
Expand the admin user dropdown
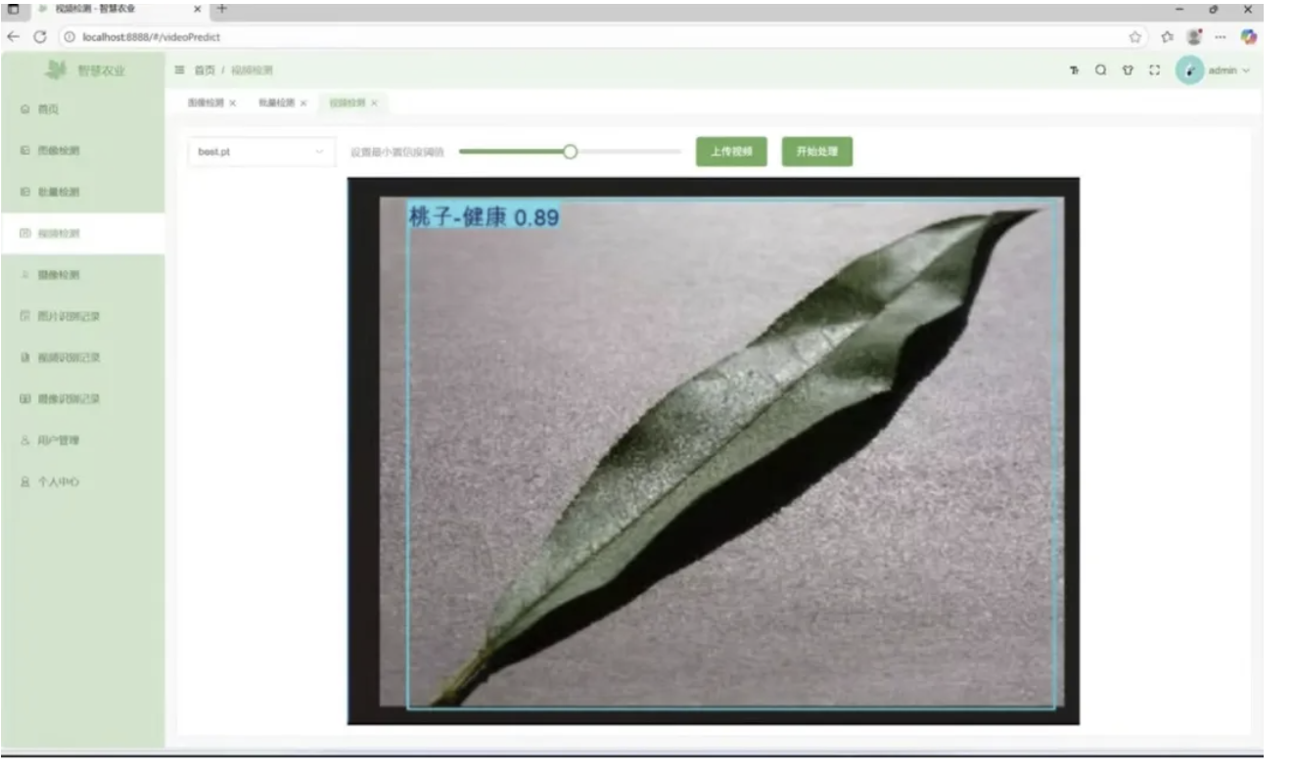(x=1229, y=70)
